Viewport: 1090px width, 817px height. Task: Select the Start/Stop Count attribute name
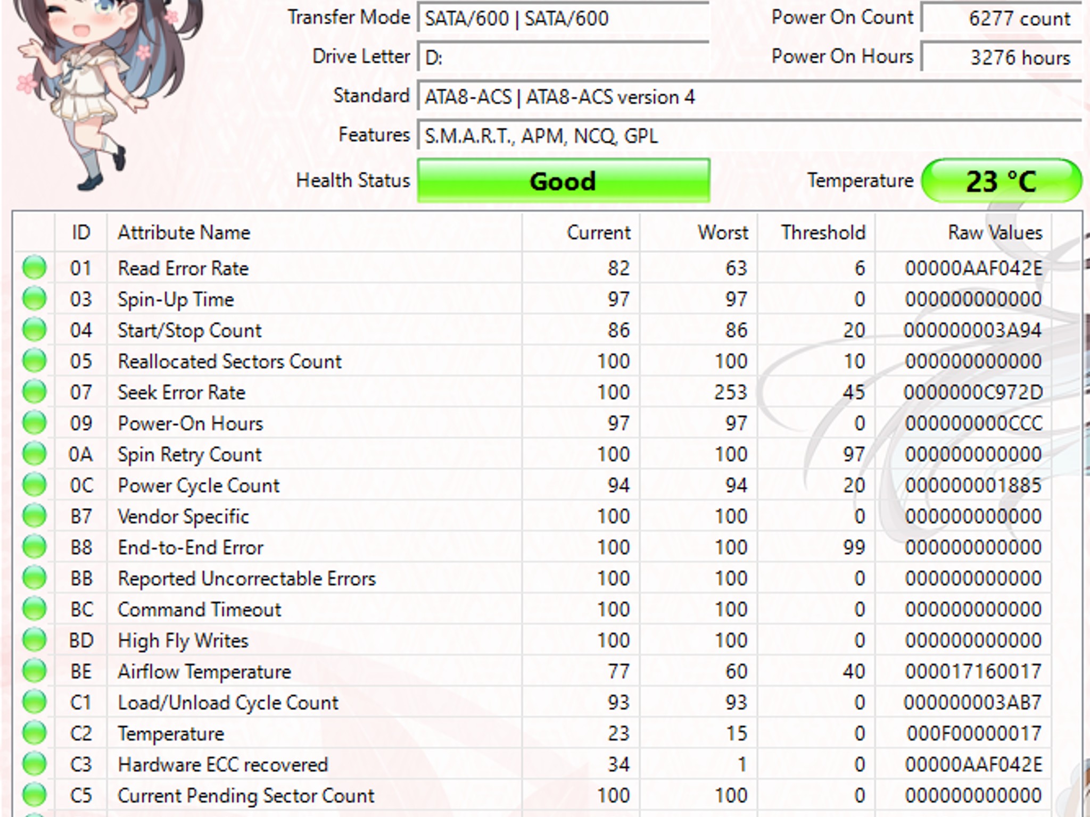(x=189, y=330)
